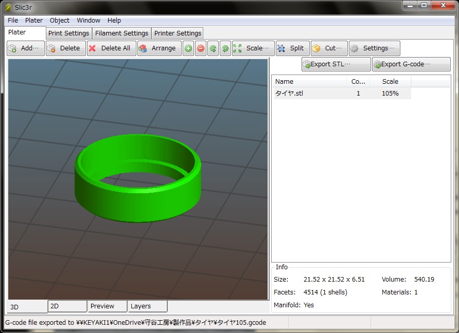Switch to the Preview view tab
The height and width of the screenshot is (333, 459).
click(x=107, y=306)
